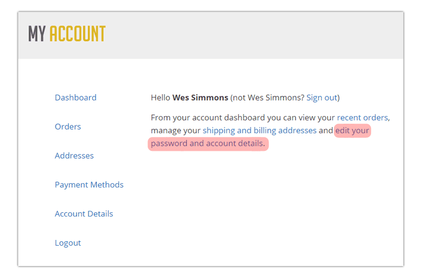The height and width of the screenshot is (278, 421).
Task: Click the 'manage your' text
Action: [175, 131]
